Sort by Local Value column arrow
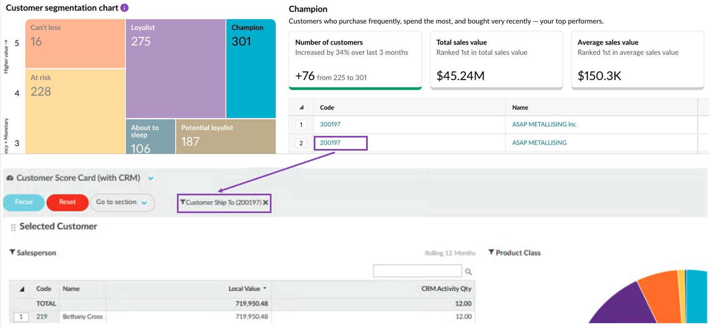The image size is (709, 327). 265,288
